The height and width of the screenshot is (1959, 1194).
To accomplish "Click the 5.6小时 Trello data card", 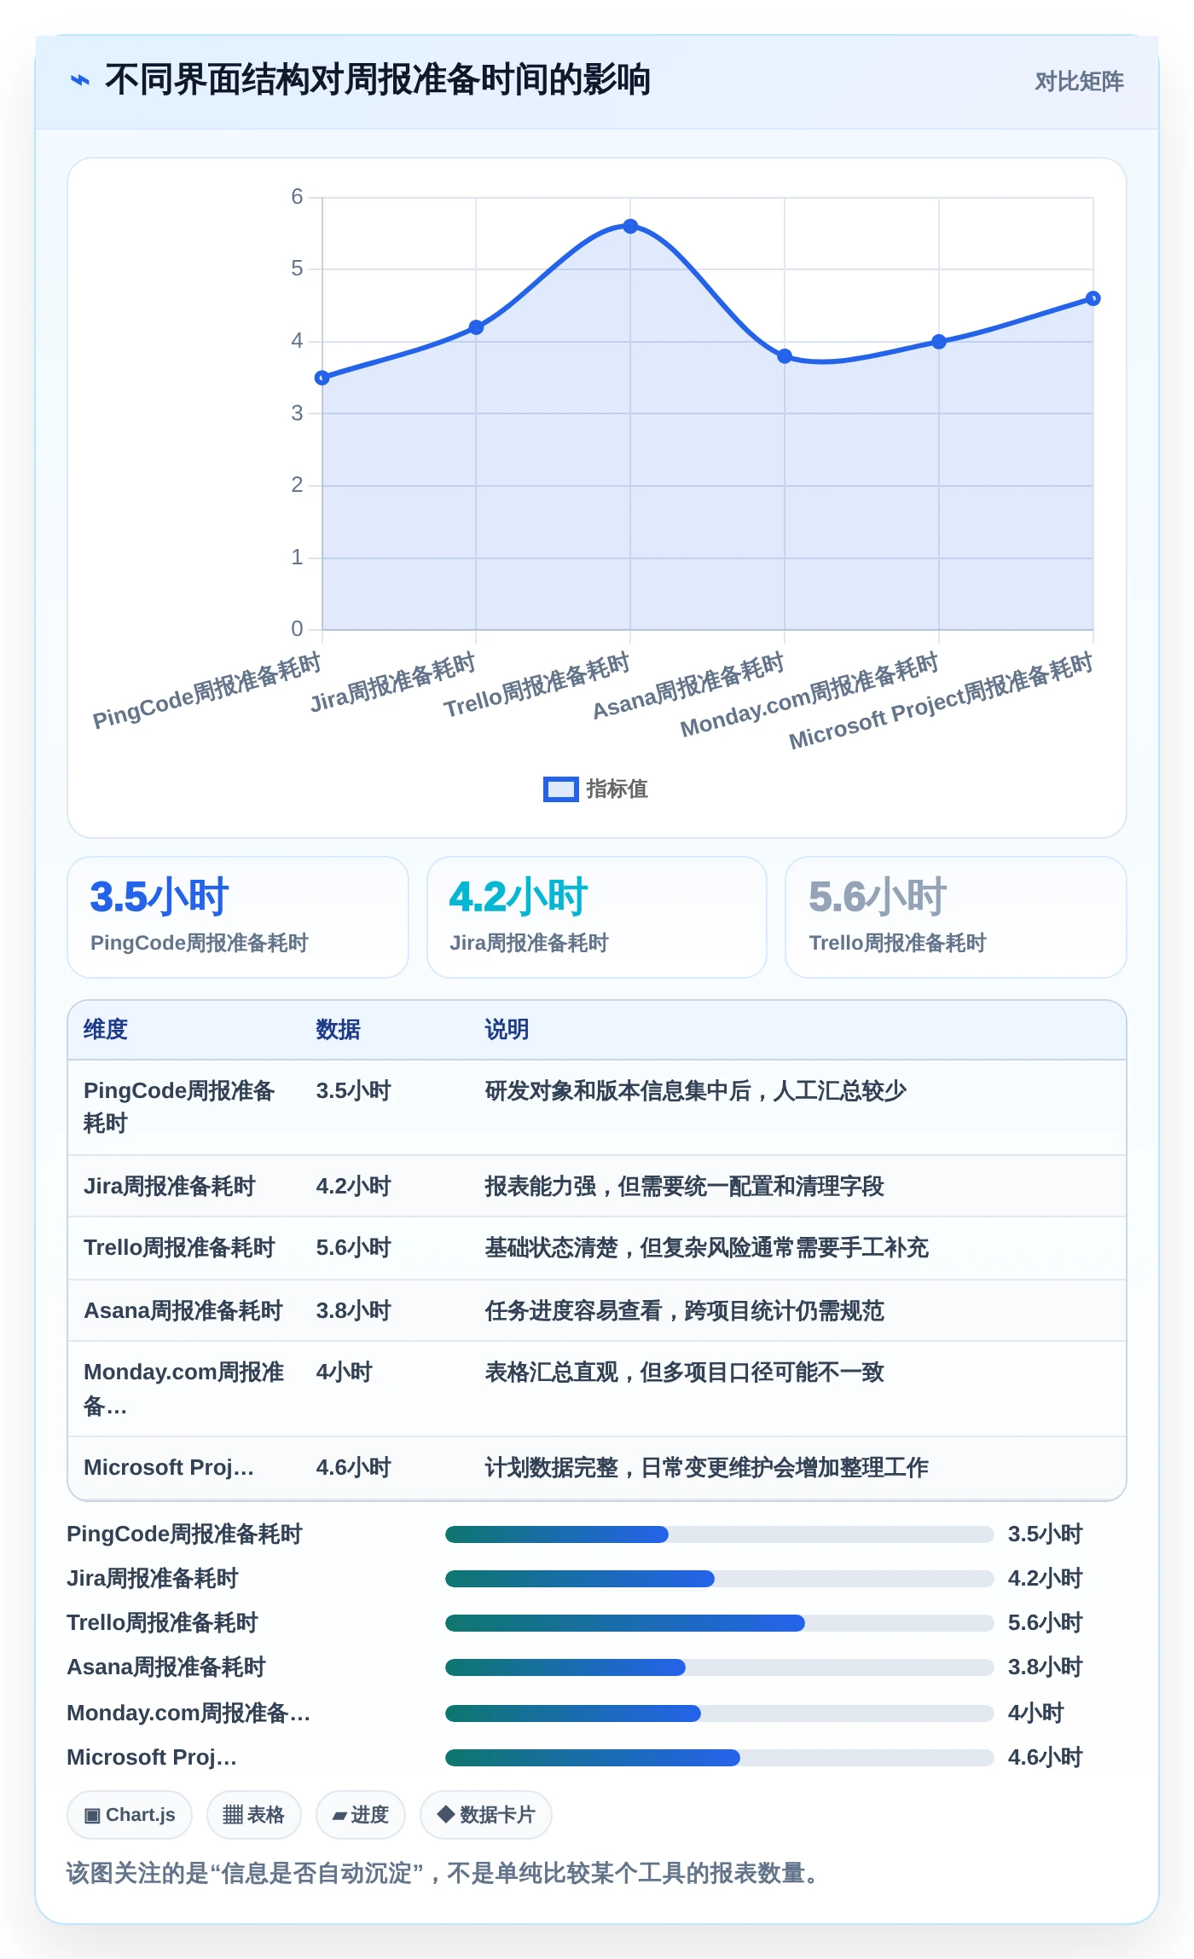I will pos(956,917).
